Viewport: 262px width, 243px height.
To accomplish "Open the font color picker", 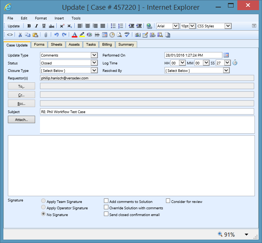I will click(74, 35).
